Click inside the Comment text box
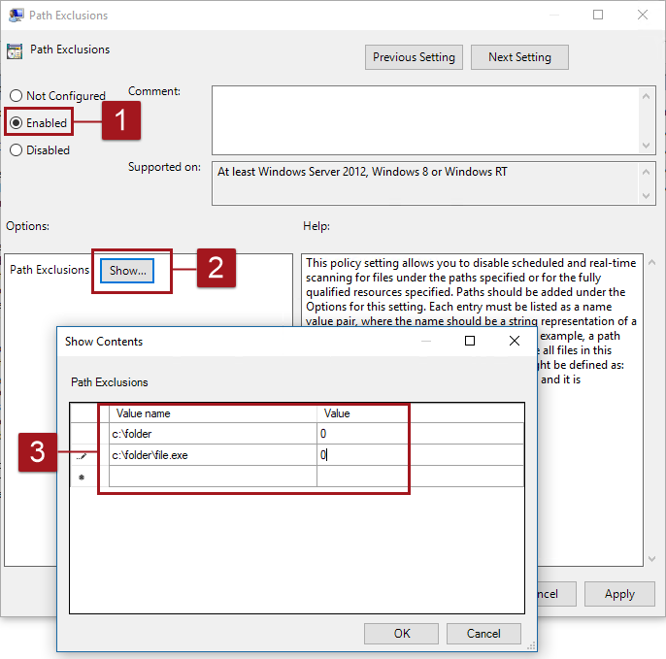 coord(425,118)
